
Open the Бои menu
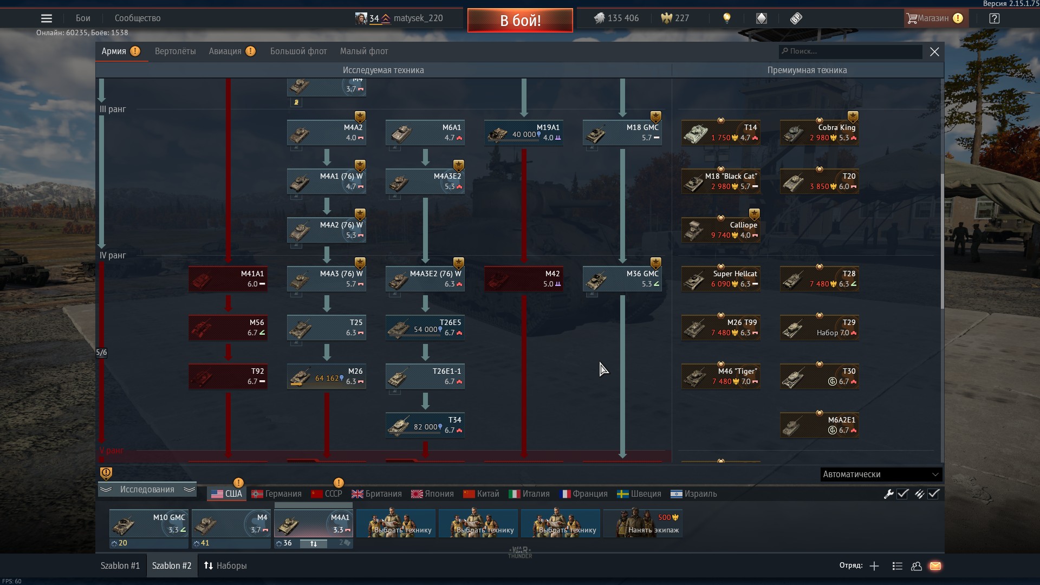coord(83,18)
